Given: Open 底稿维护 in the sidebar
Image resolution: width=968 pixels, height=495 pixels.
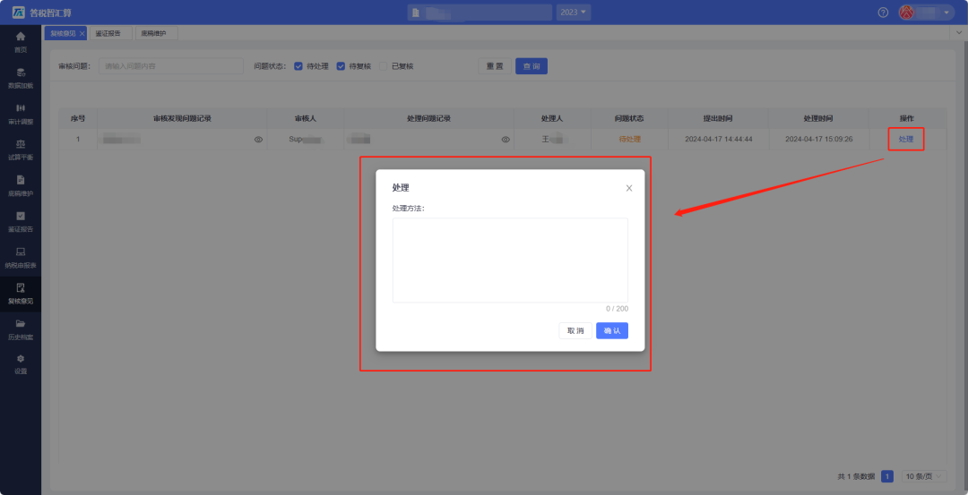Looking at the screenshot, I should pos(21,185).
